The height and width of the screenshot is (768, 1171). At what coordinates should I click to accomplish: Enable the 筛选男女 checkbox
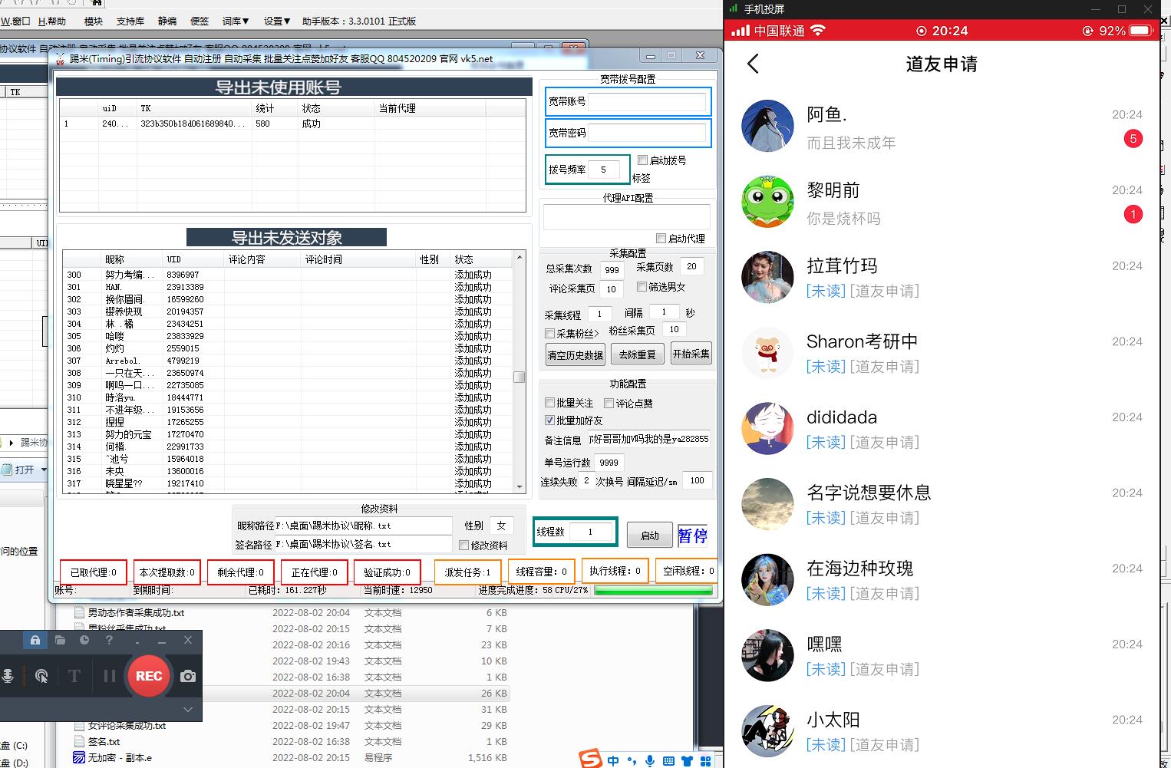[x=643, y=285]
